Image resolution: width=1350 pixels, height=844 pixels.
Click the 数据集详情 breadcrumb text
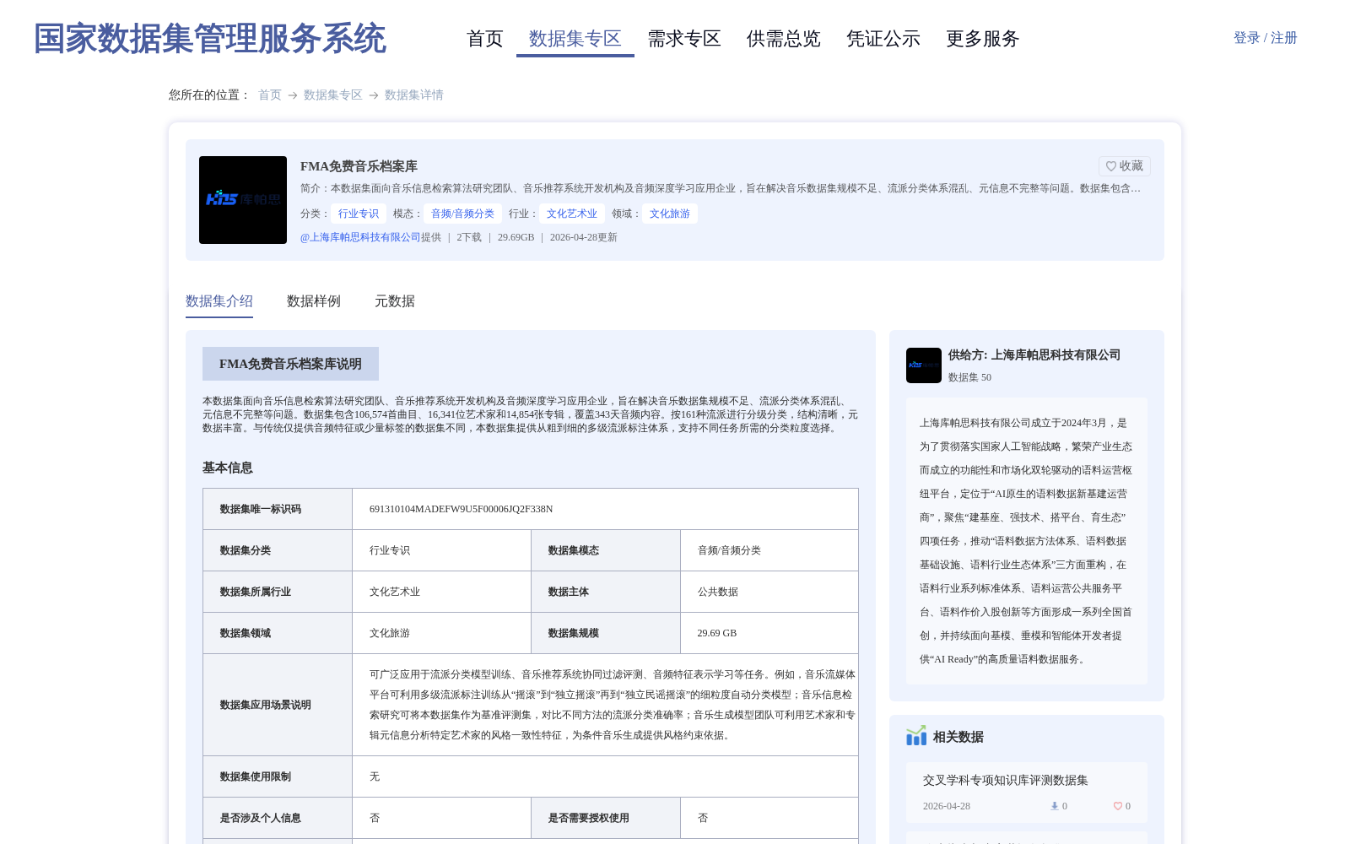(414, 95)
